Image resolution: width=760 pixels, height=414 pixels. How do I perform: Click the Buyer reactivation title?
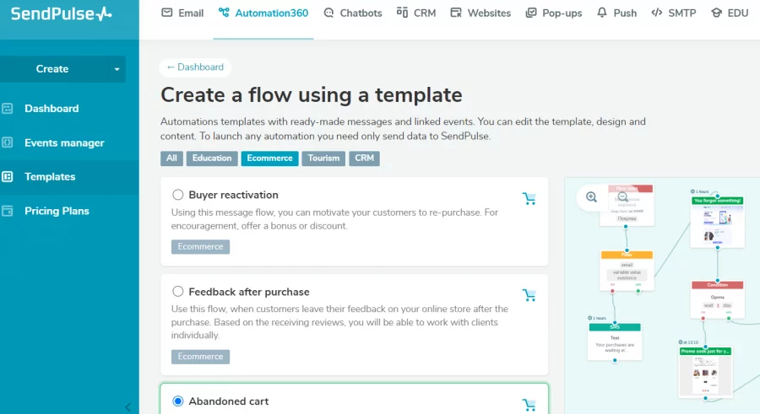click(x=234, y=195)
